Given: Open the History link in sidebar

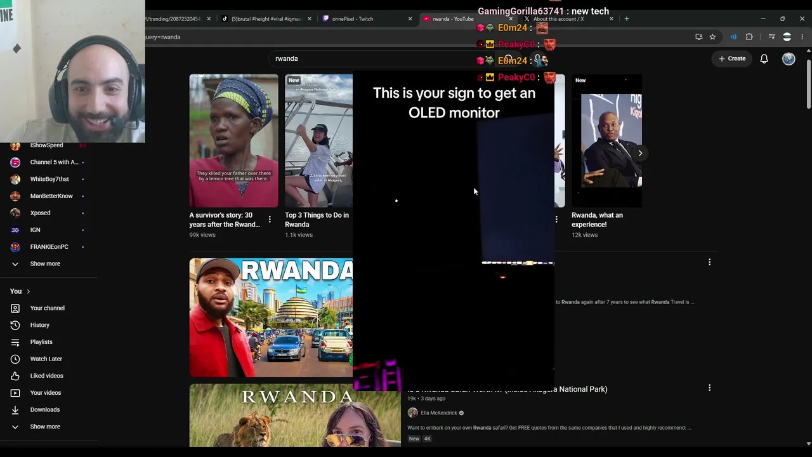Looking at the screenshot, I should point(40,325).
